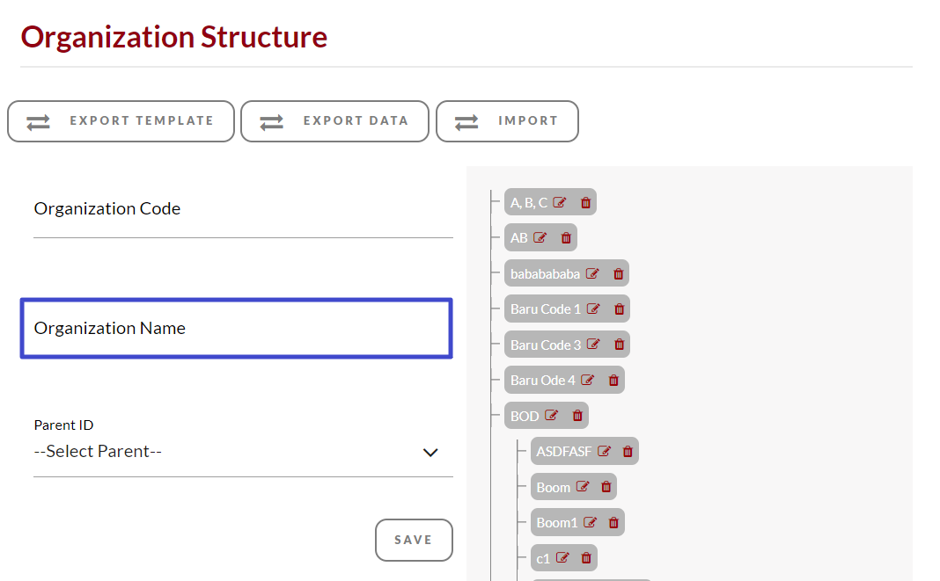Edit the BOD organization node
Screen dimensions: 940x581
point(552,416)
